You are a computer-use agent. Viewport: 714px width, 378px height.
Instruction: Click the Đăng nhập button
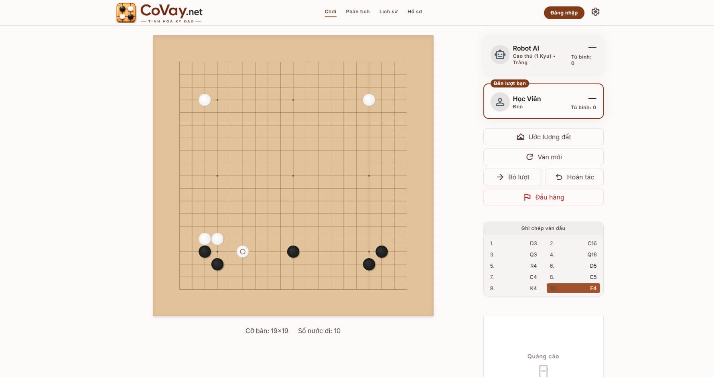[x=564, y=13]
